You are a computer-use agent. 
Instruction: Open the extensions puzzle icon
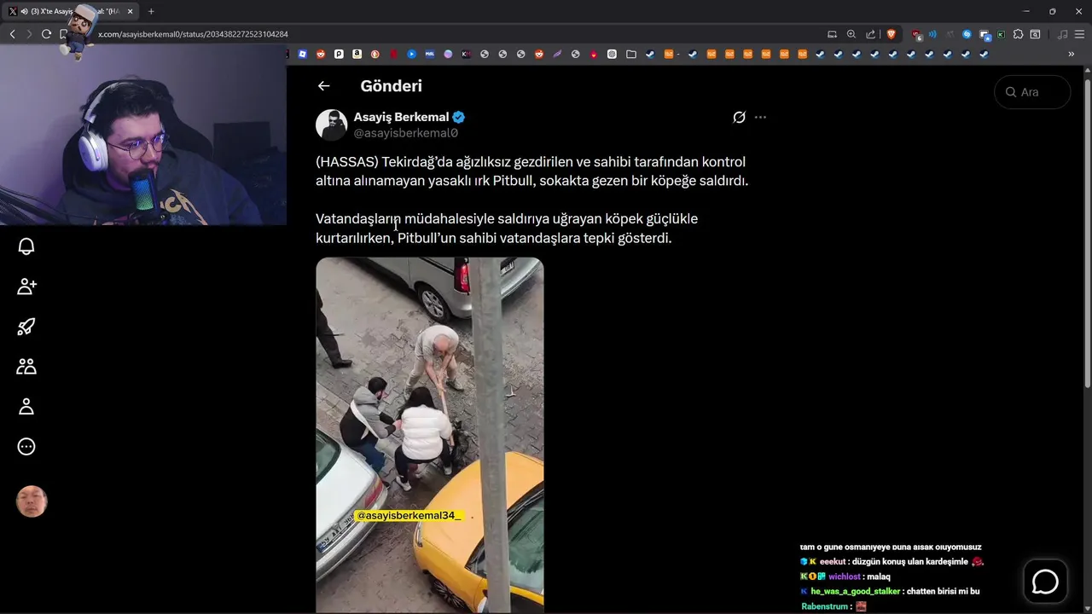[1018, 34]
